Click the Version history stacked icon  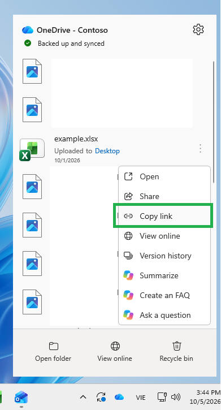point(128,256)
